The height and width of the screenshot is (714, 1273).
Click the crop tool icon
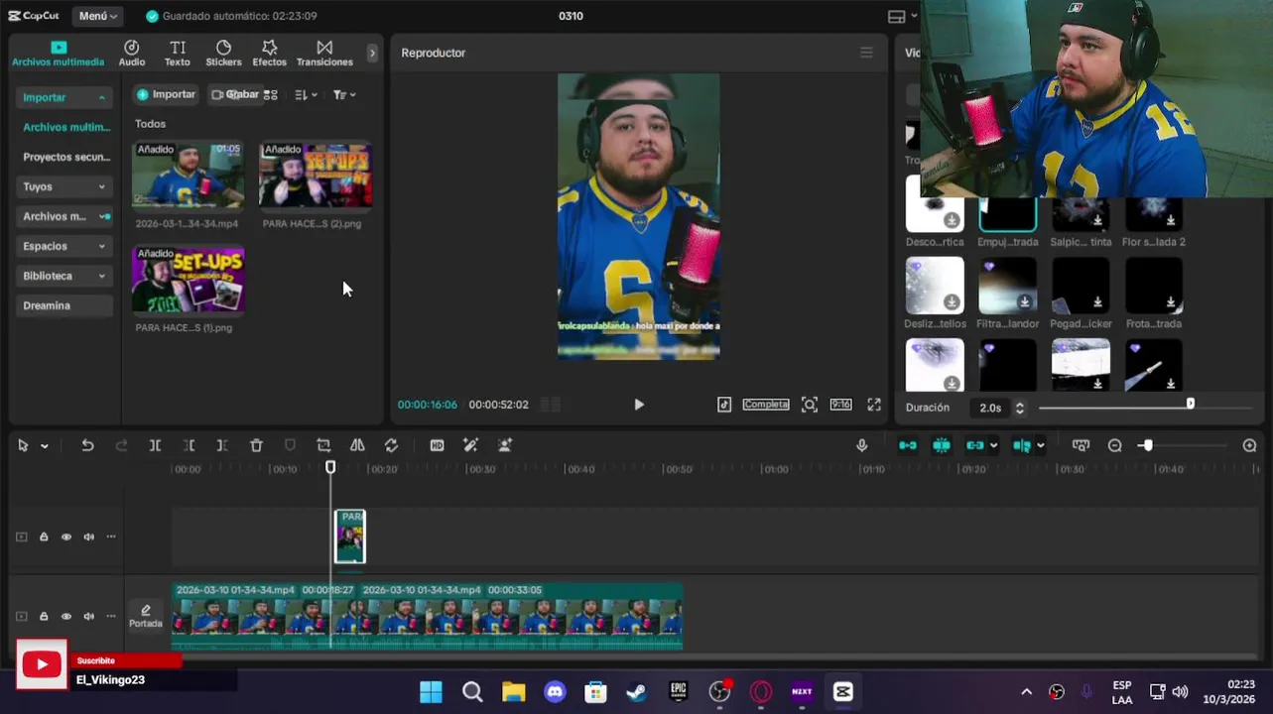coord(323,445)
